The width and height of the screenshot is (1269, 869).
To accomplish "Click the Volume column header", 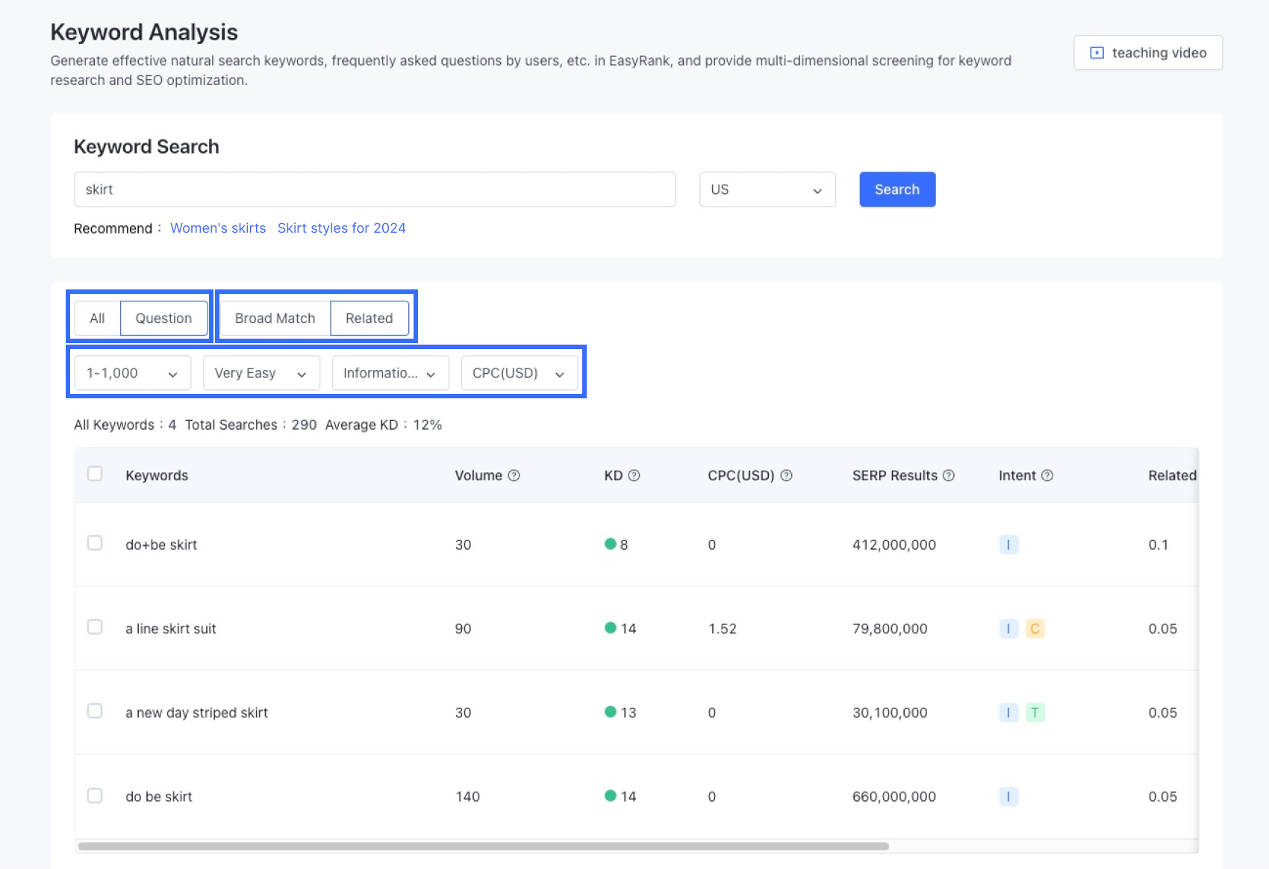I will click(478, 476).
